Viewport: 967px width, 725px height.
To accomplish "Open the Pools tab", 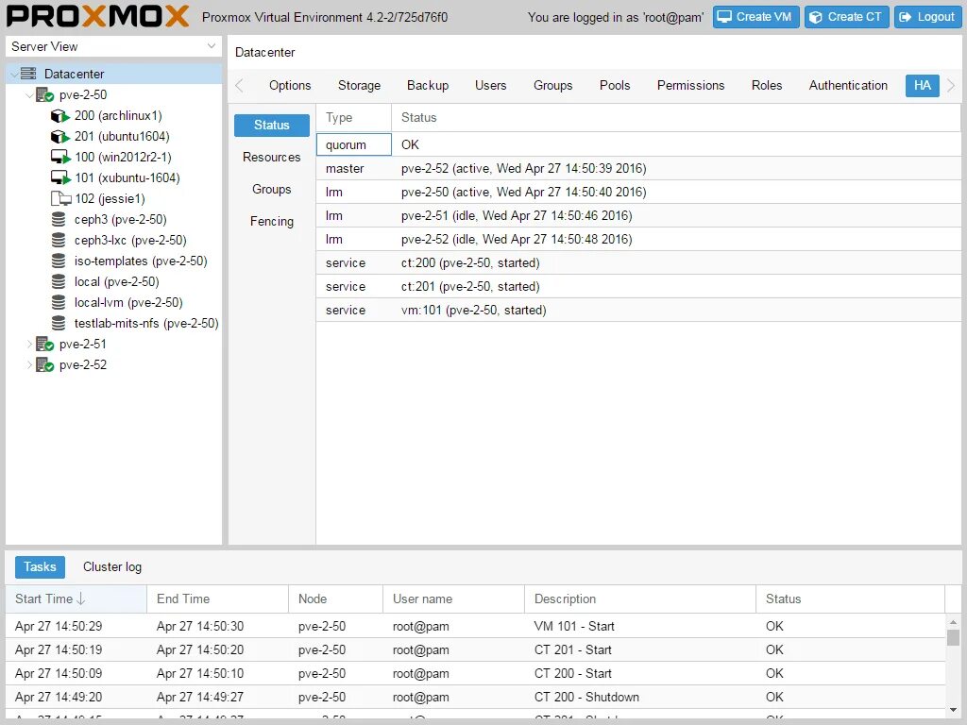I will click(x=615, y=86).
